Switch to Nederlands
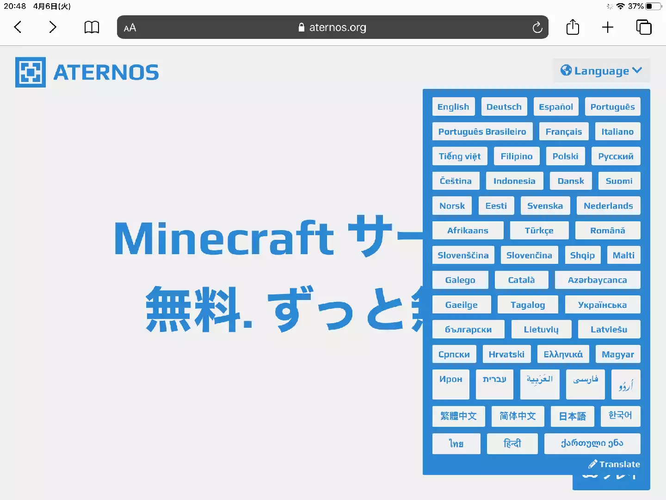The image size is (666, 500). coord(609,206)
